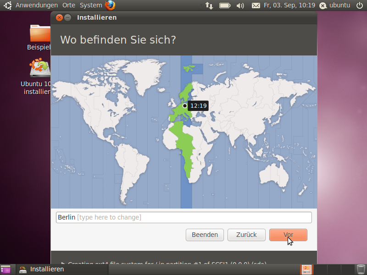The width and height of the screenshot is (367, 275).
Task: Click the network connection indicator icon
Action: tap(209, 5)
